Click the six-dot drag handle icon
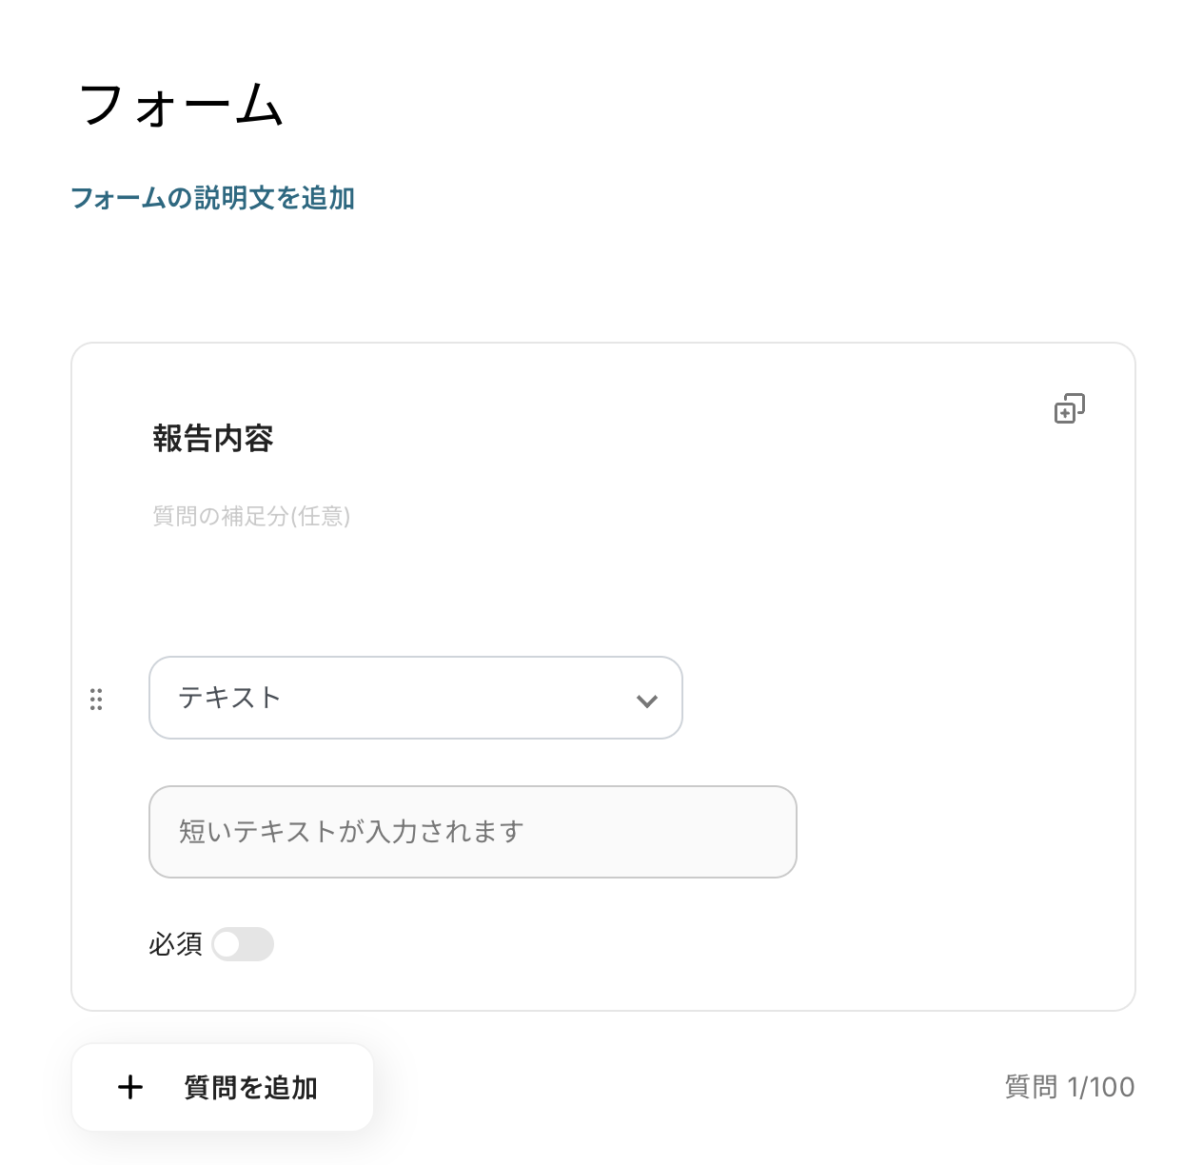Viewport: 1203px width, 1165px height. pyautogui.click(x=96, y=700)
